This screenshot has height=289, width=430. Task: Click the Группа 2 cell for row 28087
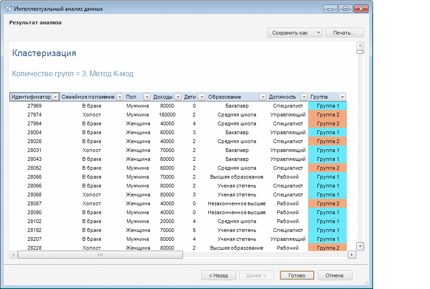click(x=327, y=203)
